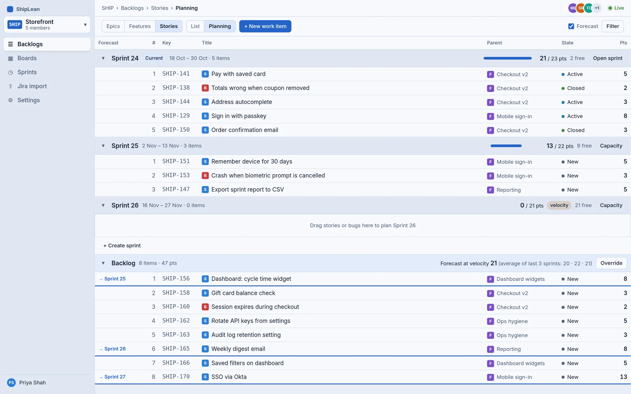Open the Features tab
Screen dimensions: 631x394
(140, 26)
